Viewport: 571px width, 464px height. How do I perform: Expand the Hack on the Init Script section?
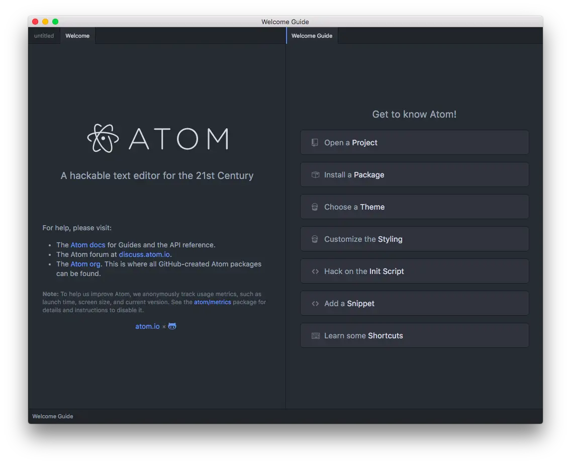pos(414,271)
